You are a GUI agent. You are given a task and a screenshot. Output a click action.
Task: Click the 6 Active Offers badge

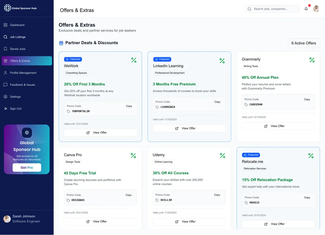click(x=304, y=43)
